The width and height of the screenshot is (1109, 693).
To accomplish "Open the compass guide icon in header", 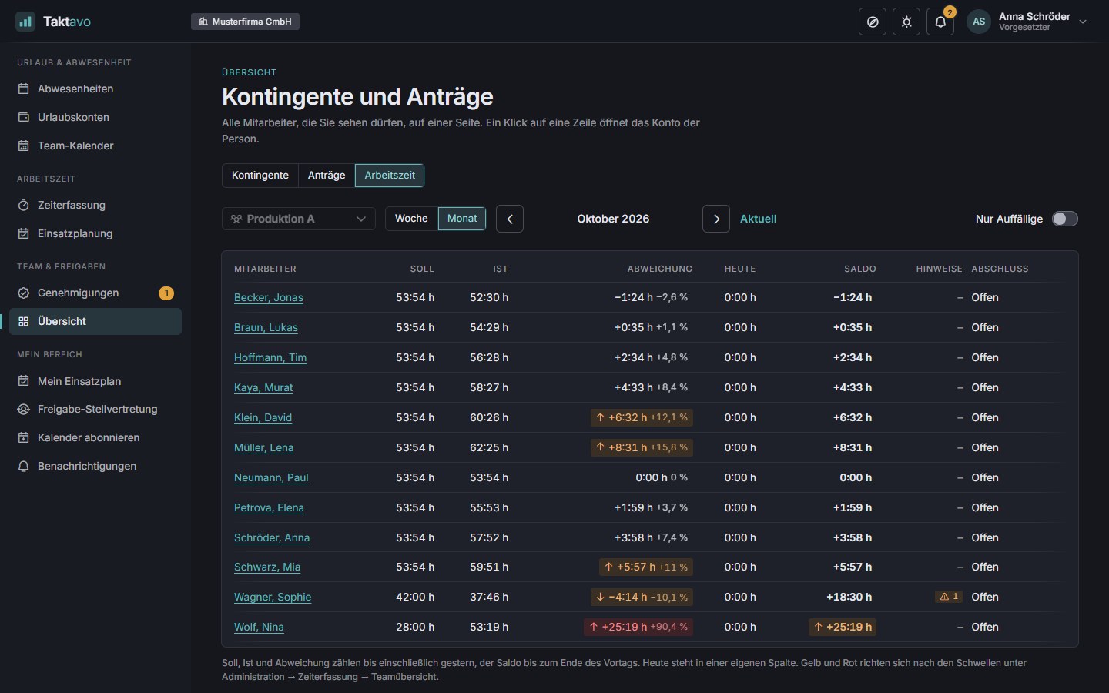I will point(873,22).
